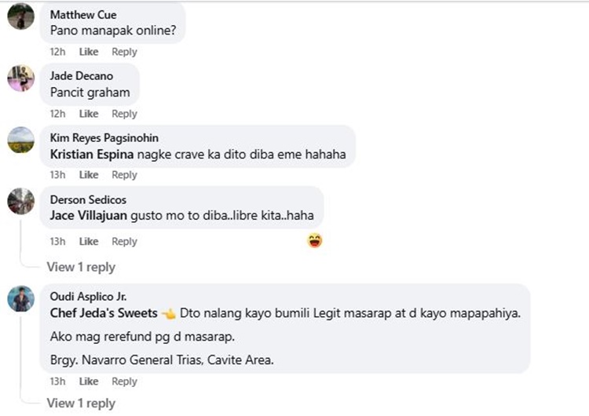The width and height of the screenshot is (589, 416).
Task: Open Oudi Asplico Jr.'s profile avatar
Action: [21, 298]
